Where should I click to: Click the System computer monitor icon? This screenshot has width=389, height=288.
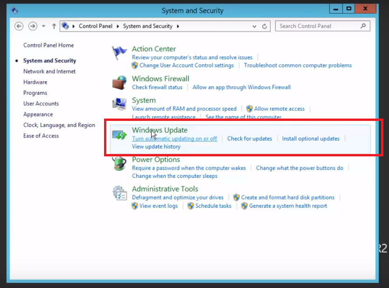(119, 104)
